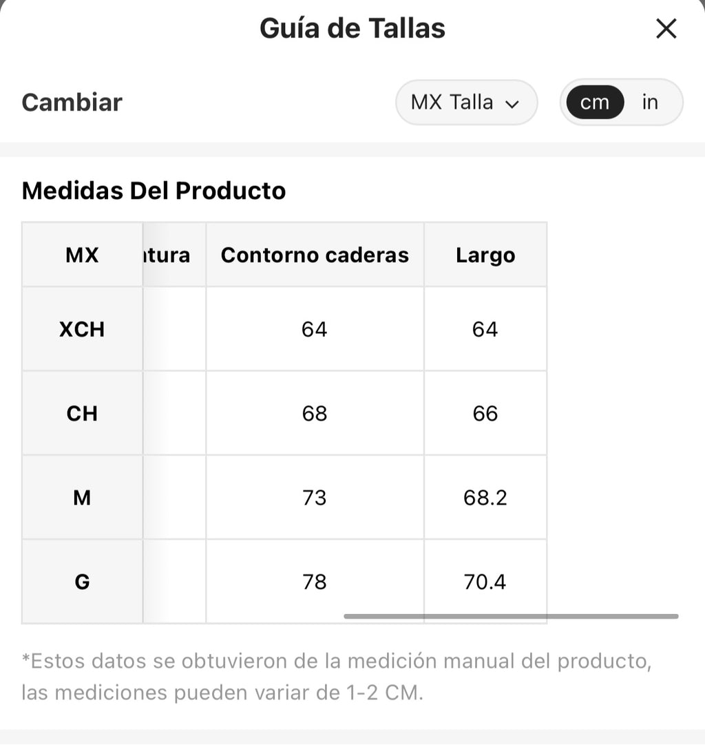Click the Guía de Tallas title
Image resolution: width=705 pixels, height=749 pixels.
tap(352, 28)
